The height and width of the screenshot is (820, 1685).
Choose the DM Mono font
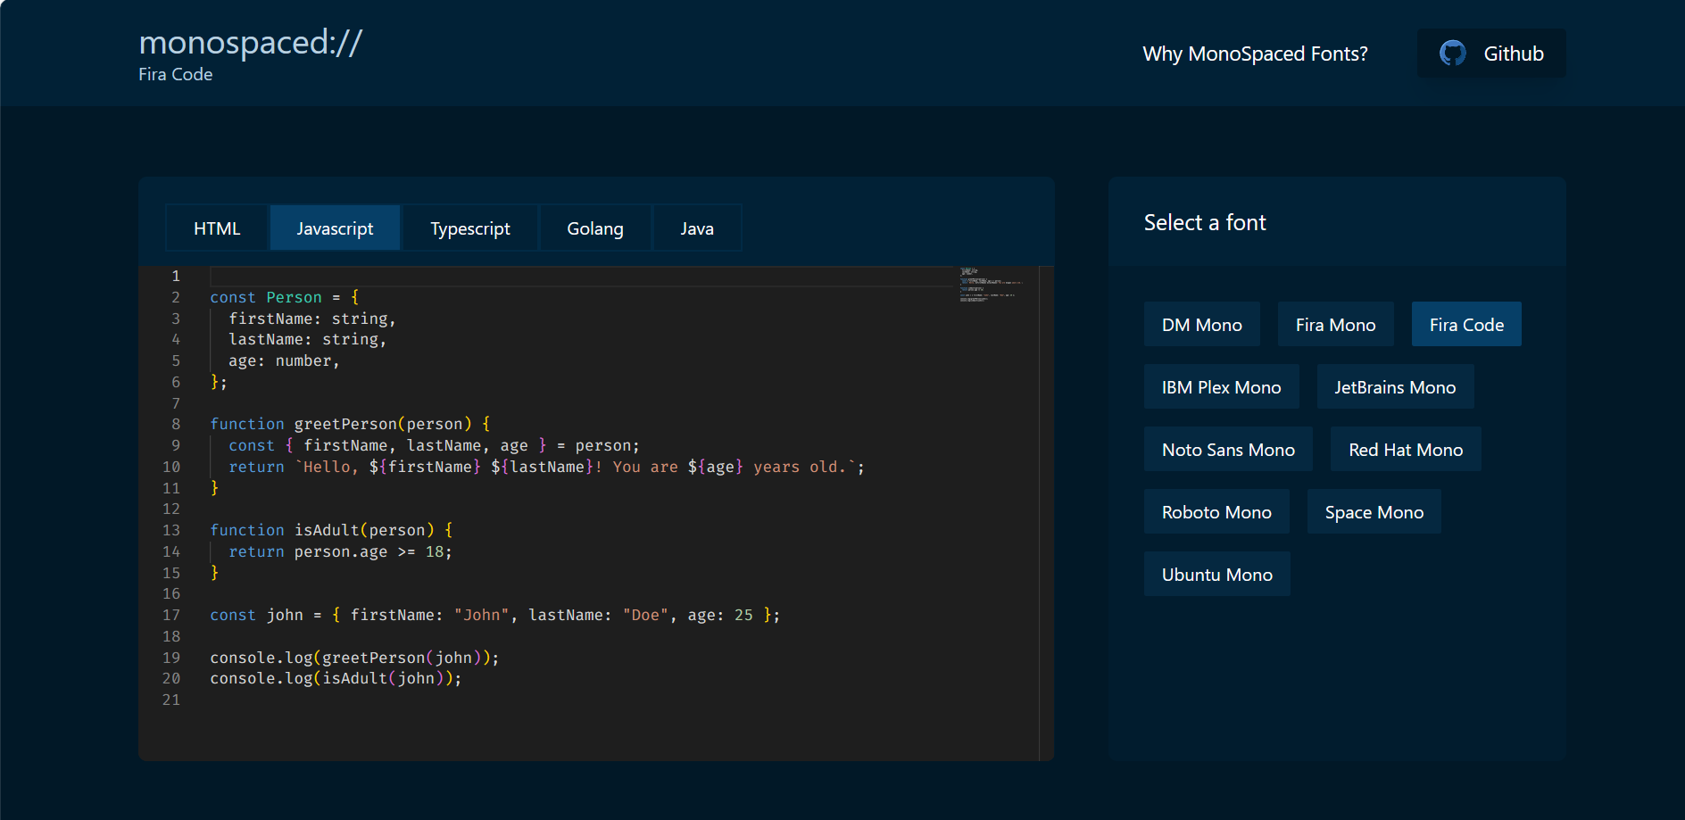1201,325
